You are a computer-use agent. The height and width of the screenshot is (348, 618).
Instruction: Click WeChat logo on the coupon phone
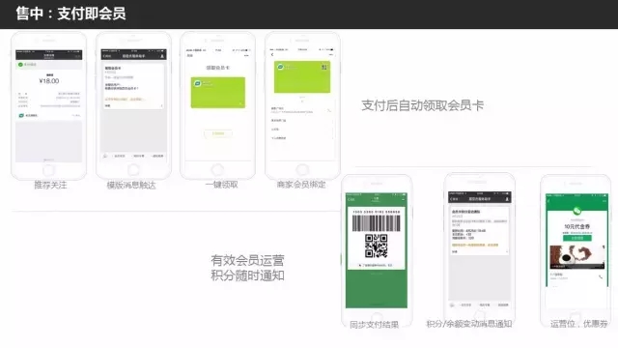[x=577, y=211]
